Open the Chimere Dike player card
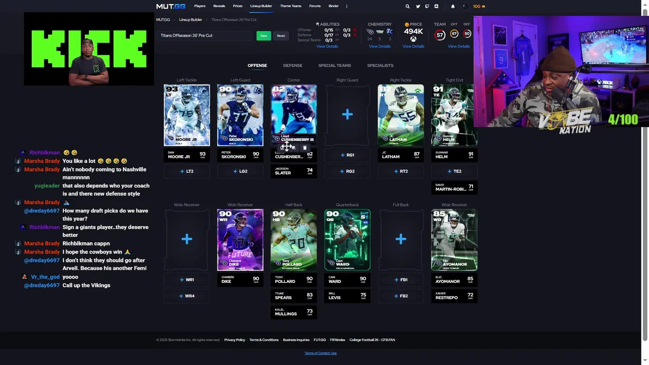This screenshot has height=365, width=649. tap(240, 240)
